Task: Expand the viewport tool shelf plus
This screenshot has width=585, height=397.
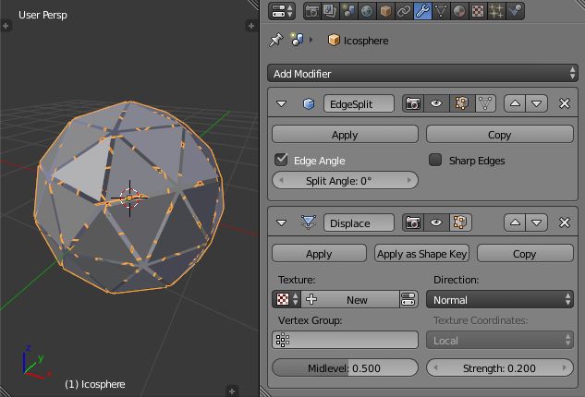Action: pos(6,26)
